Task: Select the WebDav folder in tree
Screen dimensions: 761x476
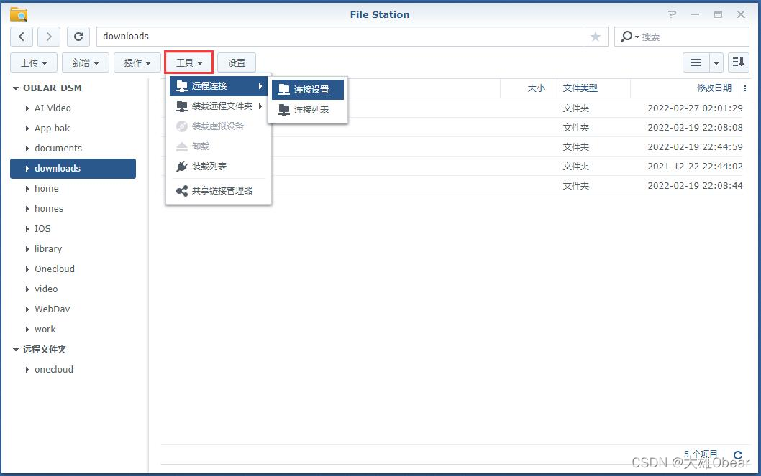Action: click(73, 309)
